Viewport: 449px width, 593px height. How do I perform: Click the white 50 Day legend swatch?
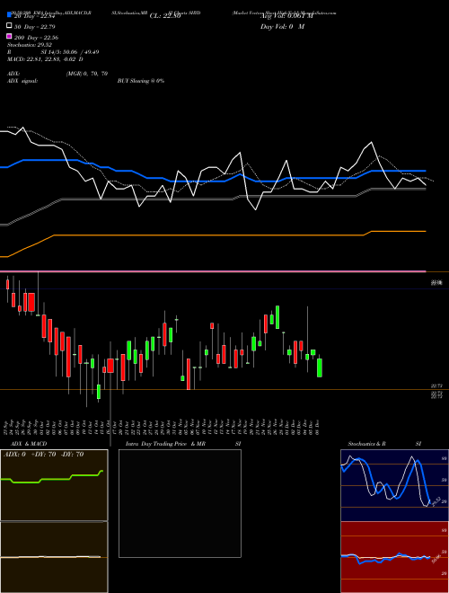9,25
